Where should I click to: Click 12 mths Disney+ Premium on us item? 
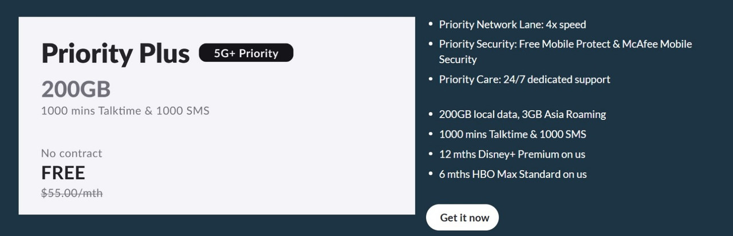tap(512, 154)
